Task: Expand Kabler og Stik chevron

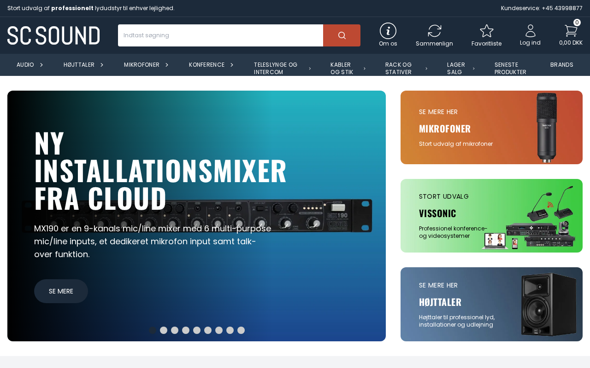Action: coord(365,69)
